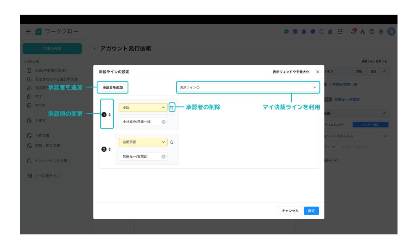Clear 加藤光一/営業部 with the x icon
This screenshot has width=416, height=249.
(x=163, y=157)
